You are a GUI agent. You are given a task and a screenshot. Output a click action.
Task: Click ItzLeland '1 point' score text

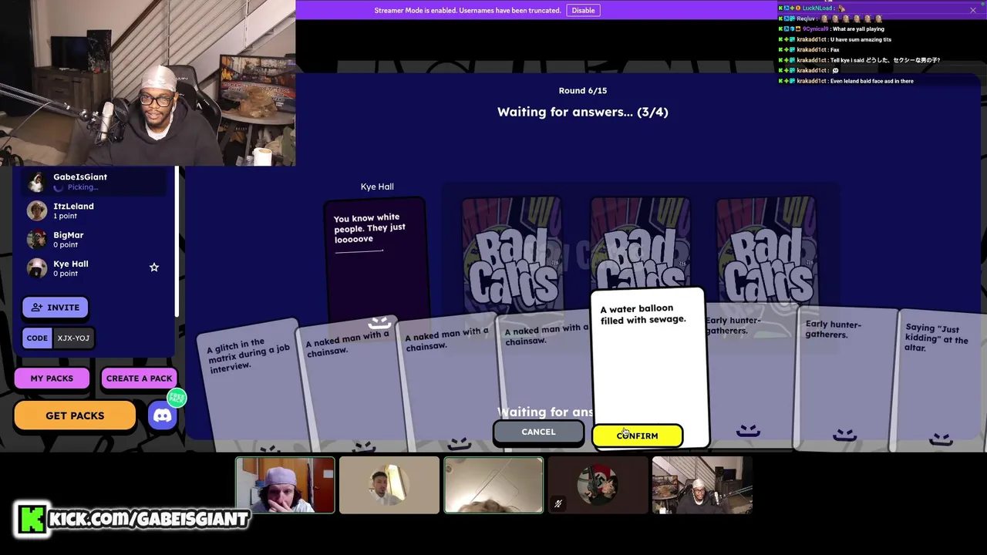point(65,216)
